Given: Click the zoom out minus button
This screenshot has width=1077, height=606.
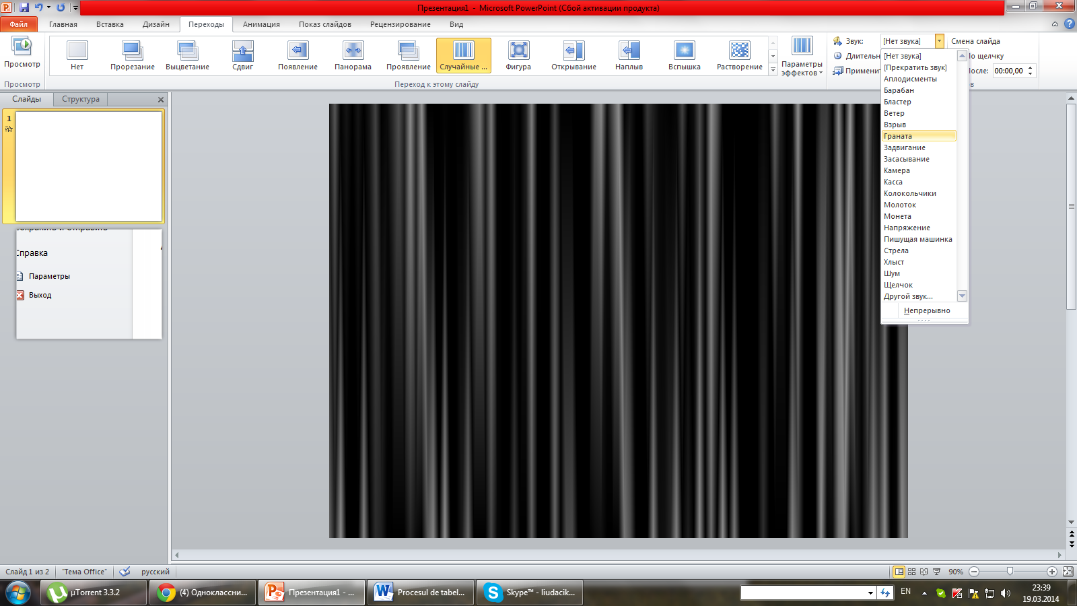Looking at the screenshot, I should pos(974,572).
